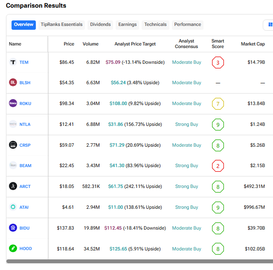Open the NTLA ticker link
This screenshot has height=270, width=273.
[25, 124]
